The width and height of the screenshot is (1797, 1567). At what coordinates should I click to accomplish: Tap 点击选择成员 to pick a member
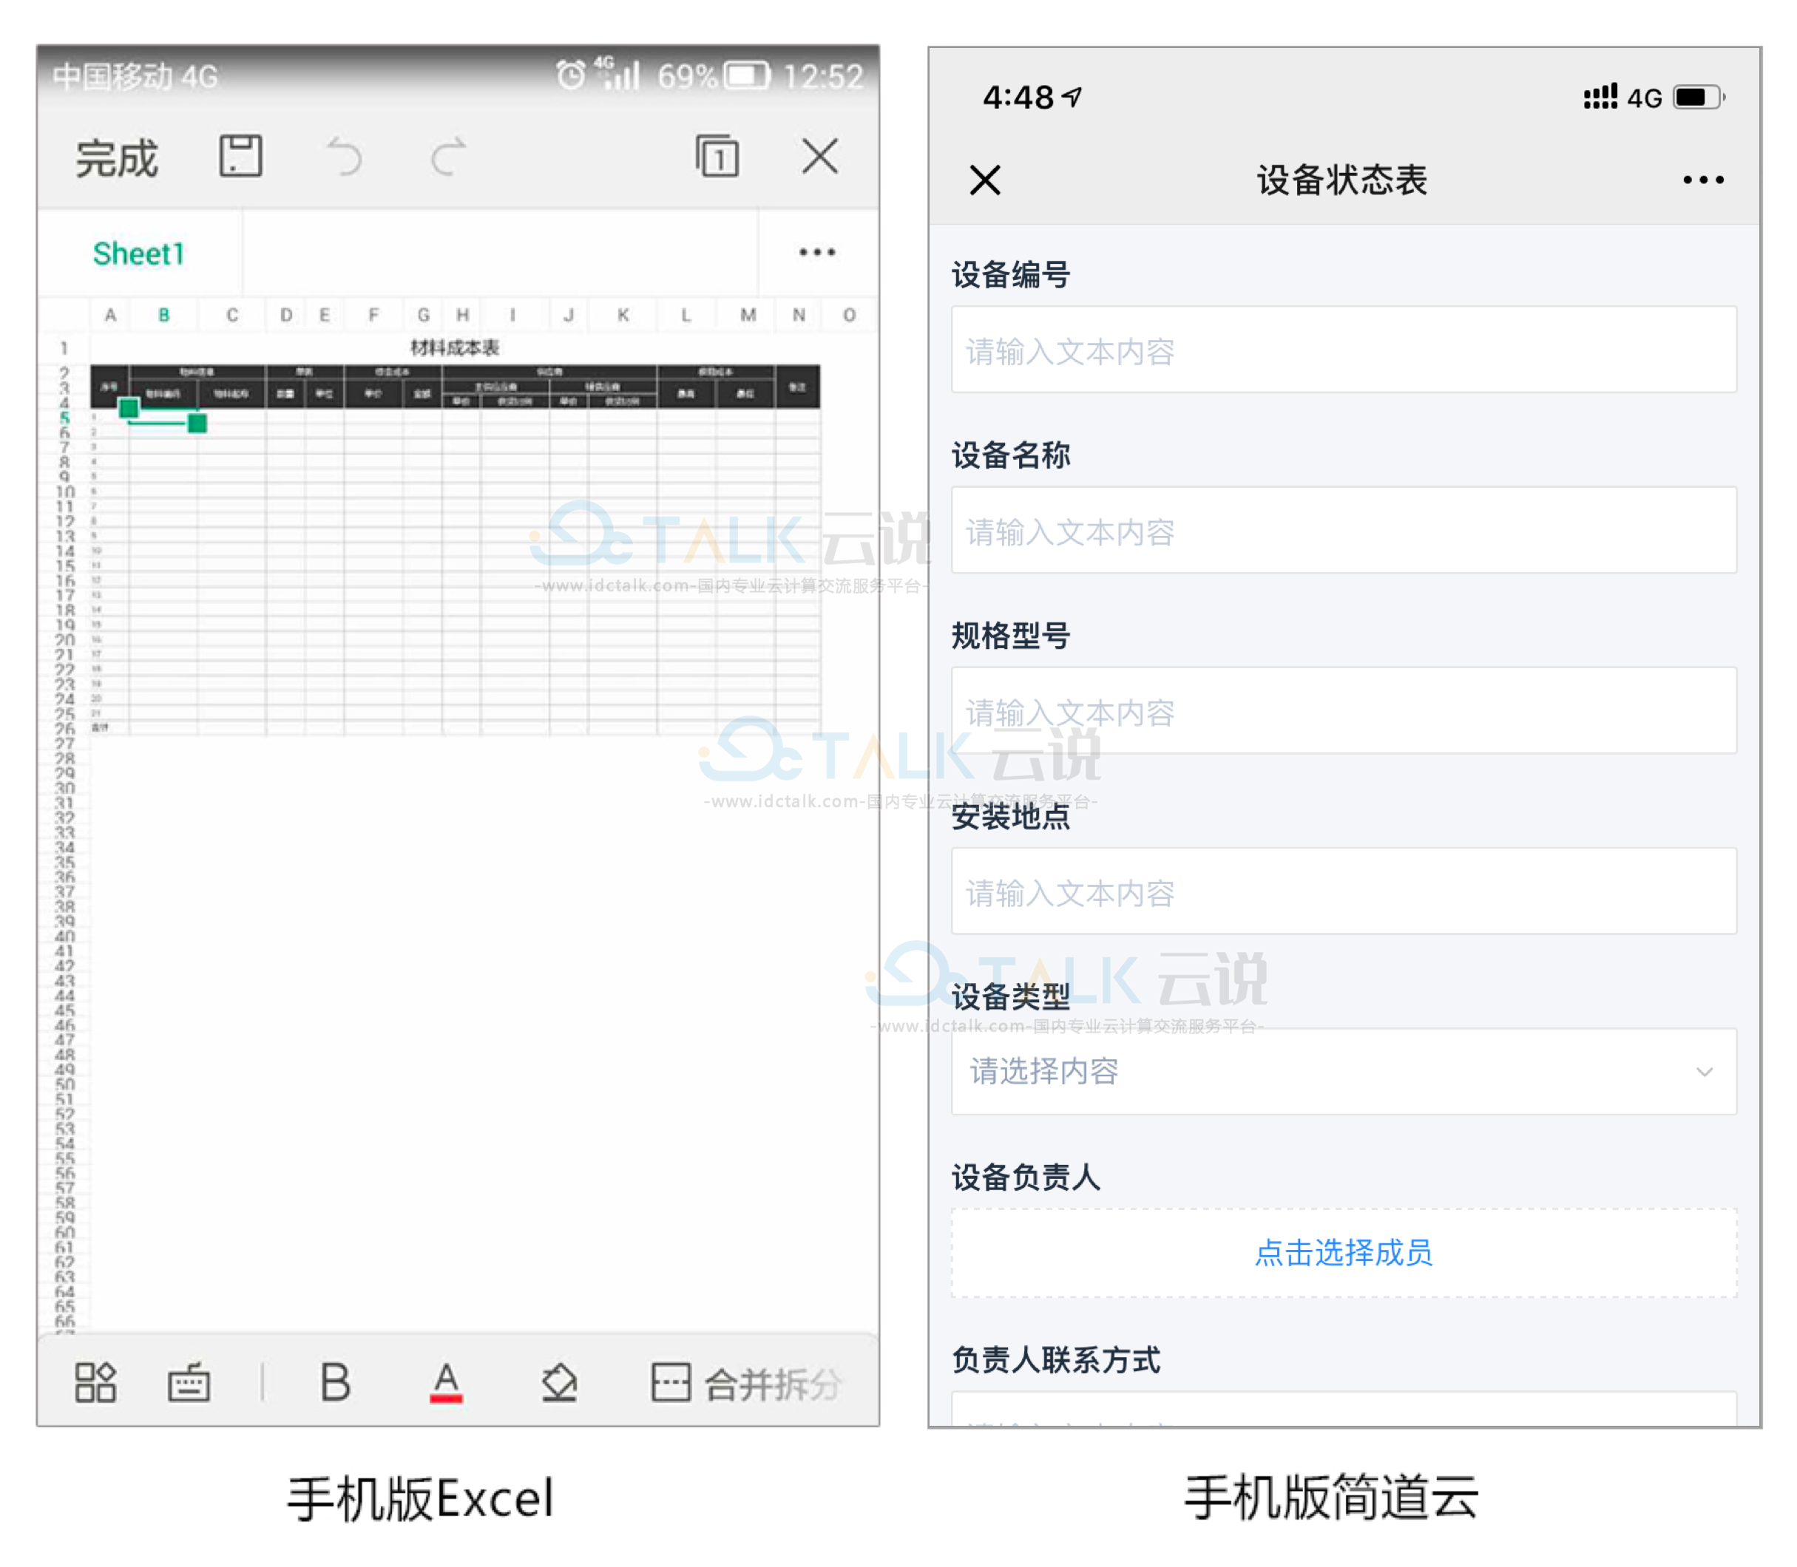1344,1253
